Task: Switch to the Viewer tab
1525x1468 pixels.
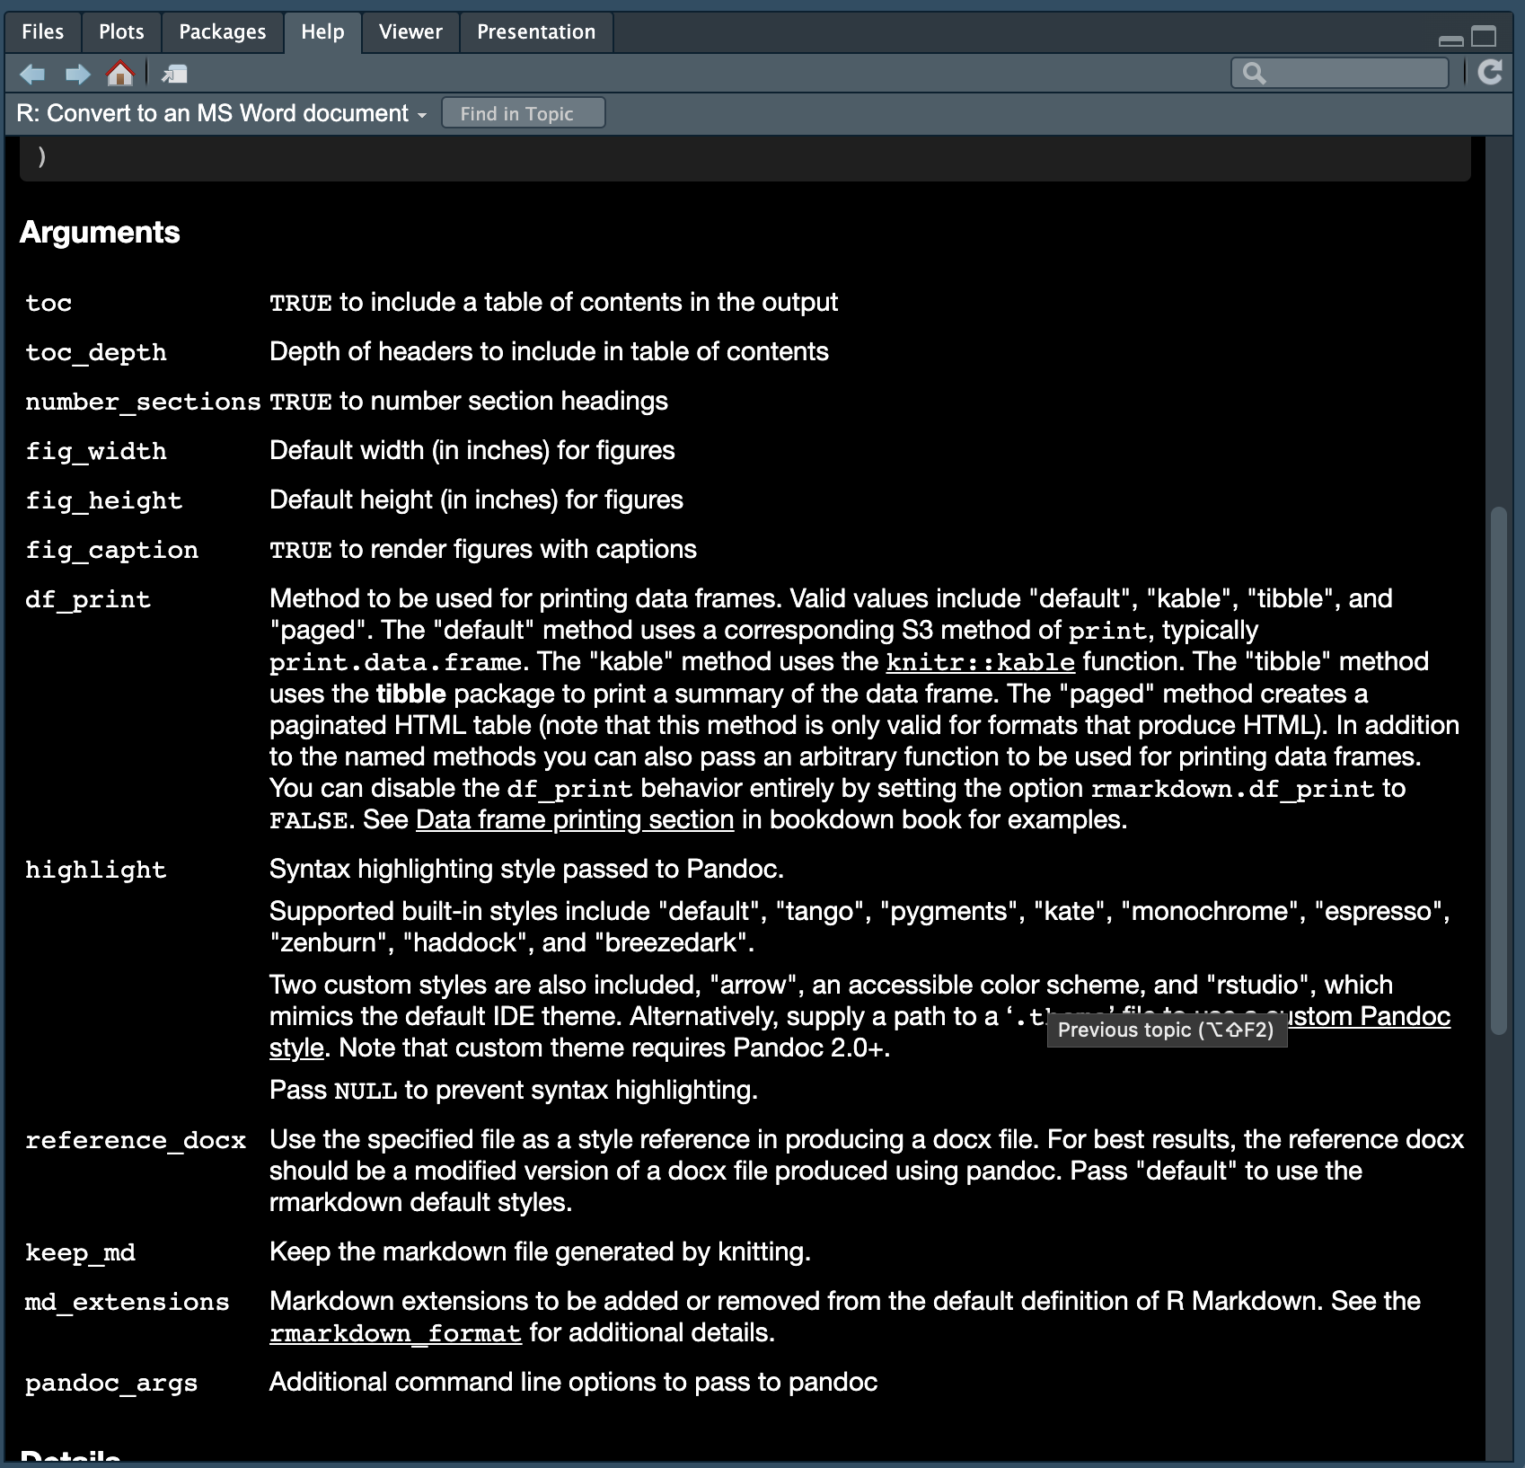Action: (410, 31)
